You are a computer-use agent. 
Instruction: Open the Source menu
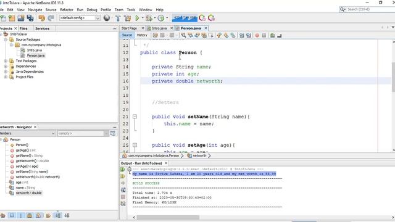[x=51, y=10]
